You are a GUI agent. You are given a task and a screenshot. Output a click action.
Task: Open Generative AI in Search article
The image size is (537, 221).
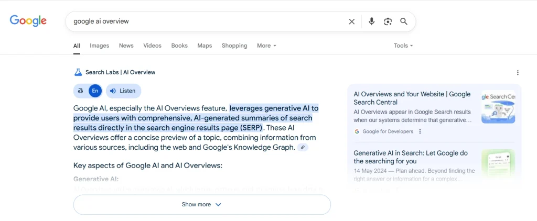pos(411,157)
